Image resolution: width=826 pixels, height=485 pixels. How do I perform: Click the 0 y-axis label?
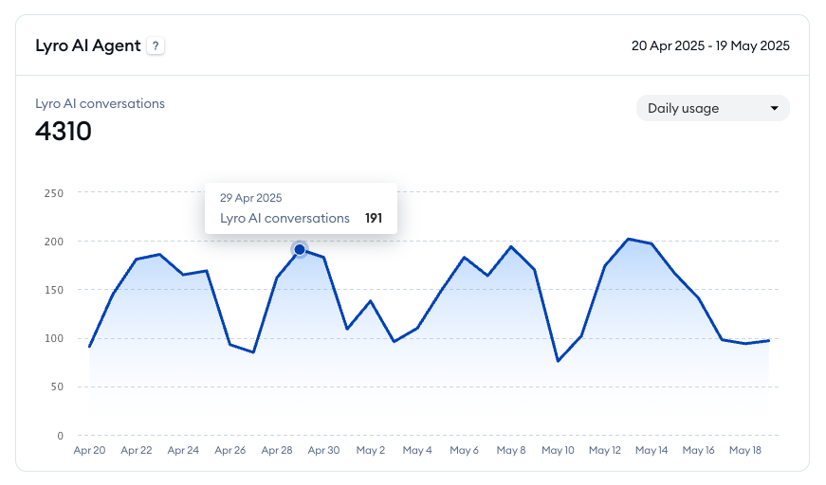click(60, 436)
